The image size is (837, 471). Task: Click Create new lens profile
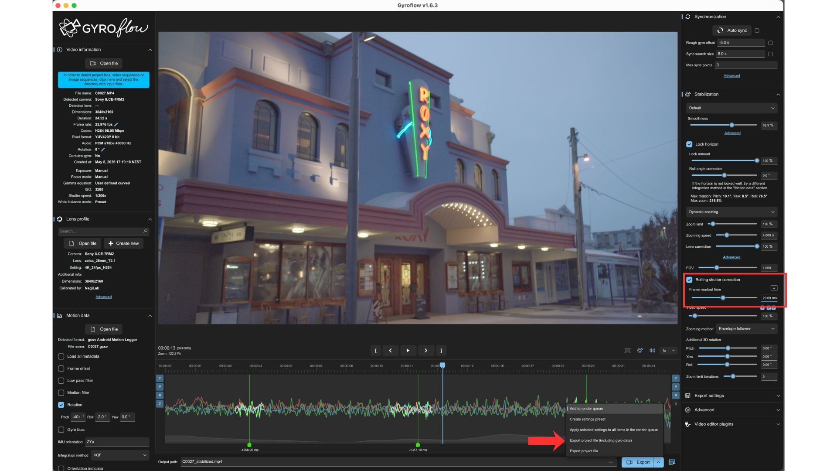click(123, 243)
